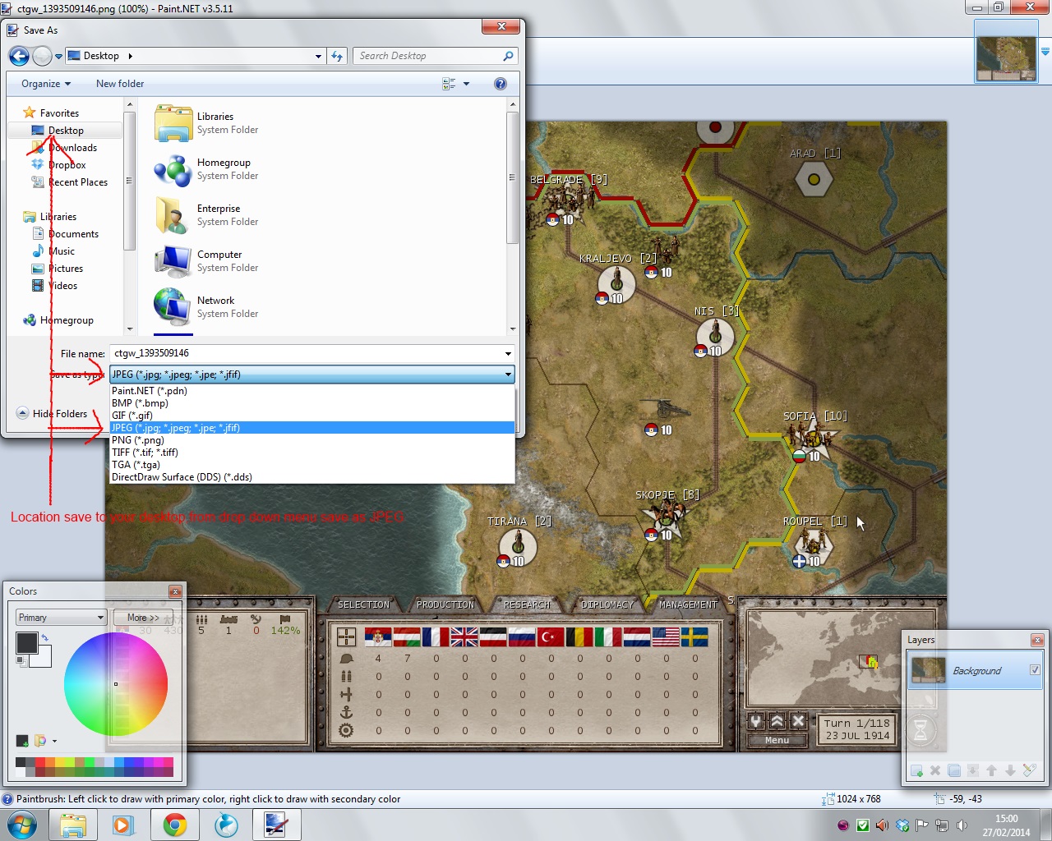
Task: Open Network system folder icon
Action: 173,307
